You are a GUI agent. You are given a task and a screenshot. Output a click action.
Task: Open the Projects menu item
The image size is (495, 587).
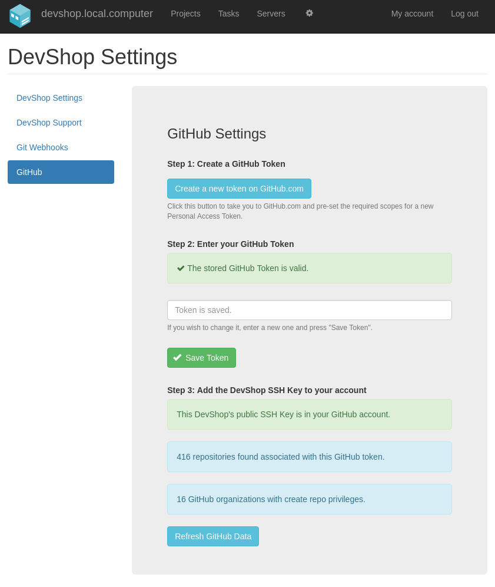click(185, 14)
